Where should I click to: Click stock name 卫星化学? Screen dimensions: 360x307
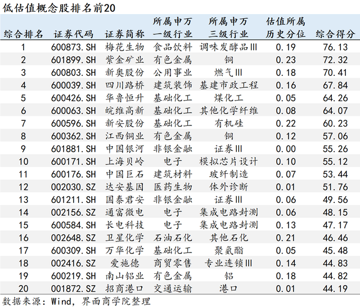pyautogui.click(x=125, y=238)
